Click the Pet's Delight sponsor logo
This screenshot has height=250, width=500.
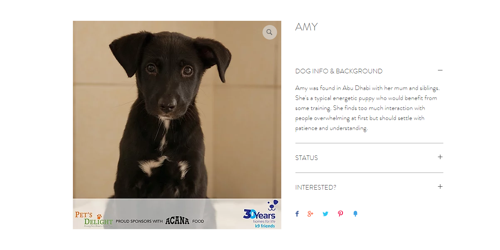[94, 219]
